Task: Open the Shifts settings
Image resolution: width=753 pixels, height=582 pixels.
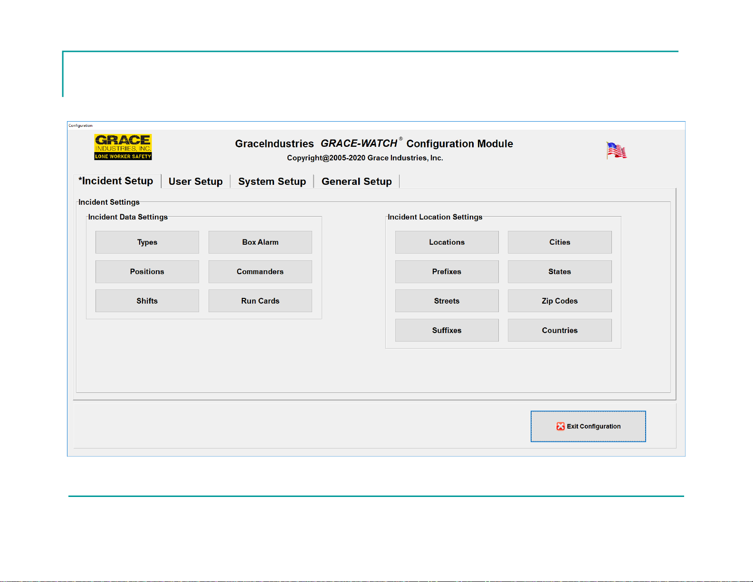Action: pos(147,301)
